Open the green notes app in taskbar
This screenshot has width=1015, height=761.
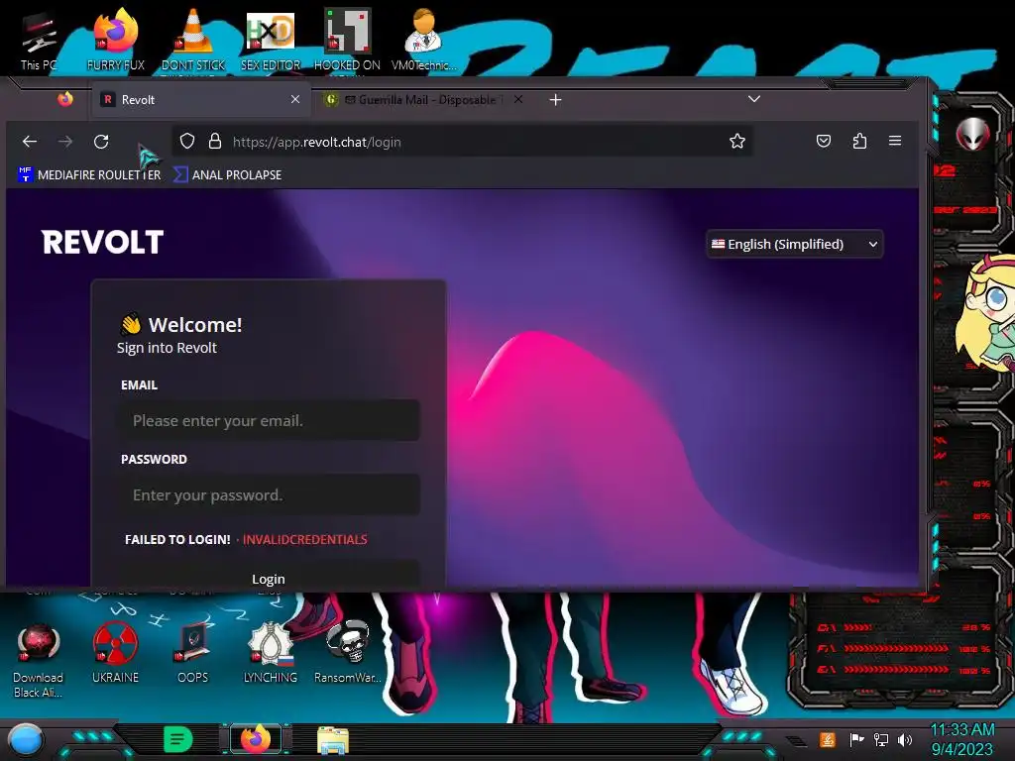coord(178,739)
